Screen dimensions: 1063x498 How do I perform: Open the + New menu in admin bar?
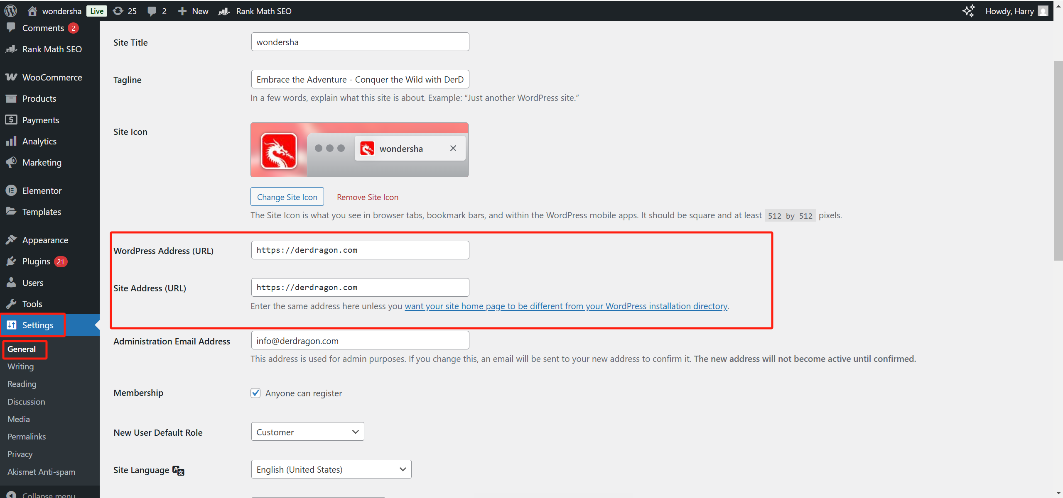(193, 11)
